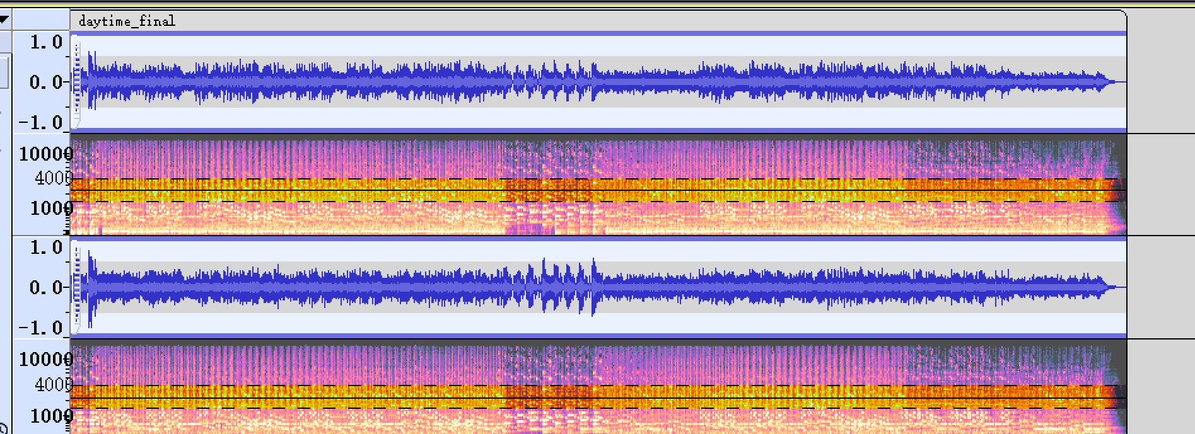Click the 1.0 label on upper amplitude scale
Screen dimensions: 1195x434
(x=47, y=42)
